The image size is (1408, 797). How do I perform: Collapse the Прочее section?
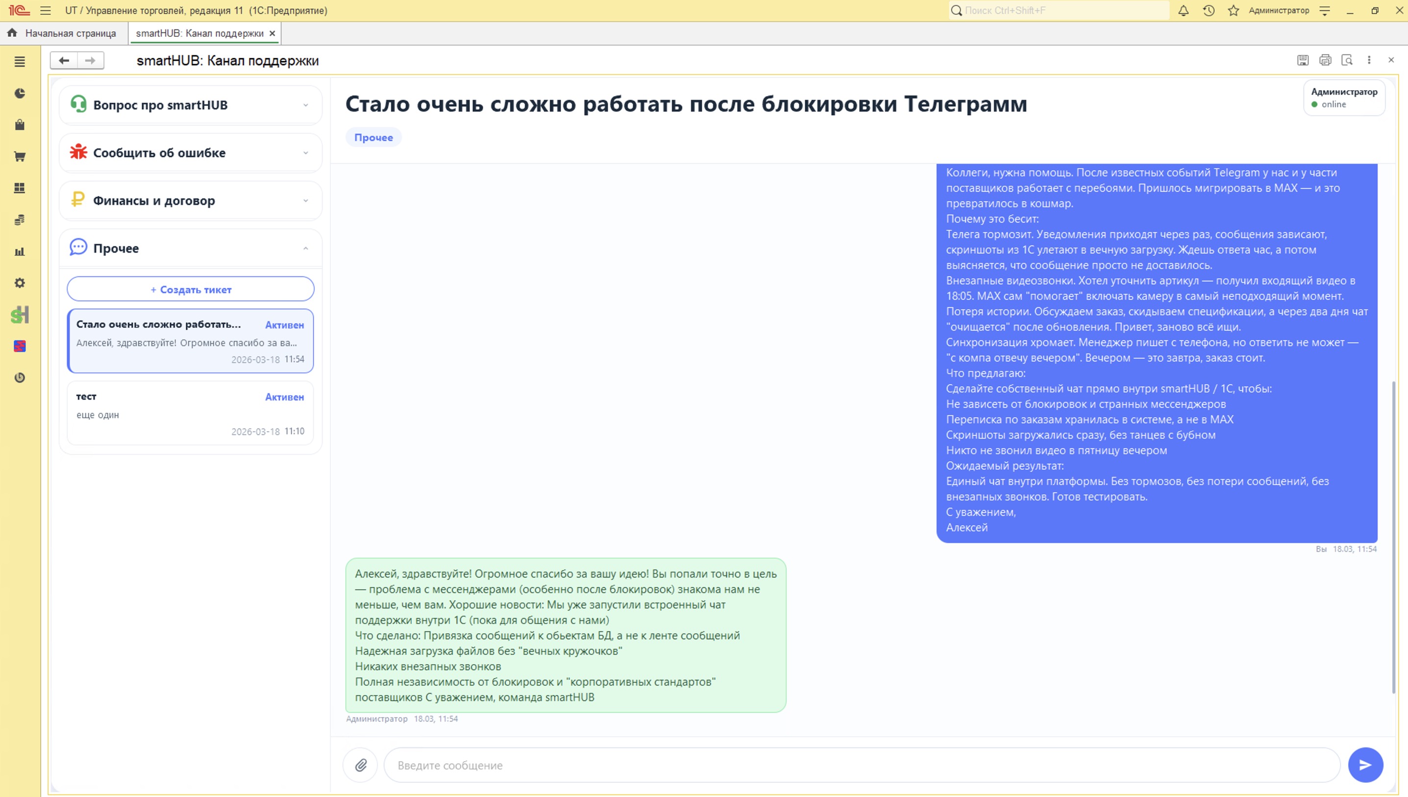(x=191, y=249)
